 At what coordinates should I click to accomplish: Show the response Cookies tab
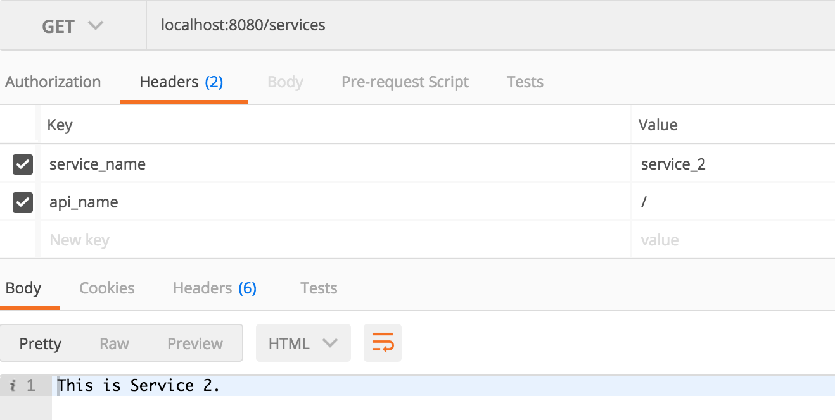(x=106, y=288)
